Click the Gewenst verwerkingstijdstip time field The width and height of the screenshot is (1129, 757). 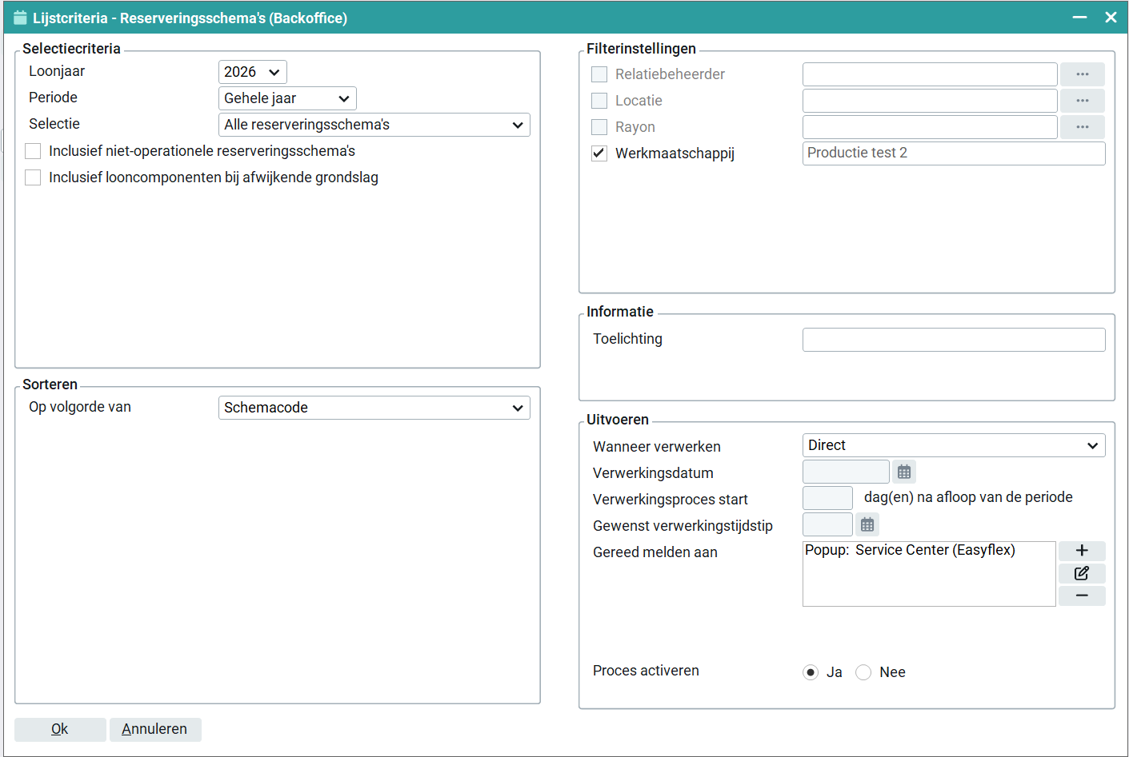[x=827, y=524]
